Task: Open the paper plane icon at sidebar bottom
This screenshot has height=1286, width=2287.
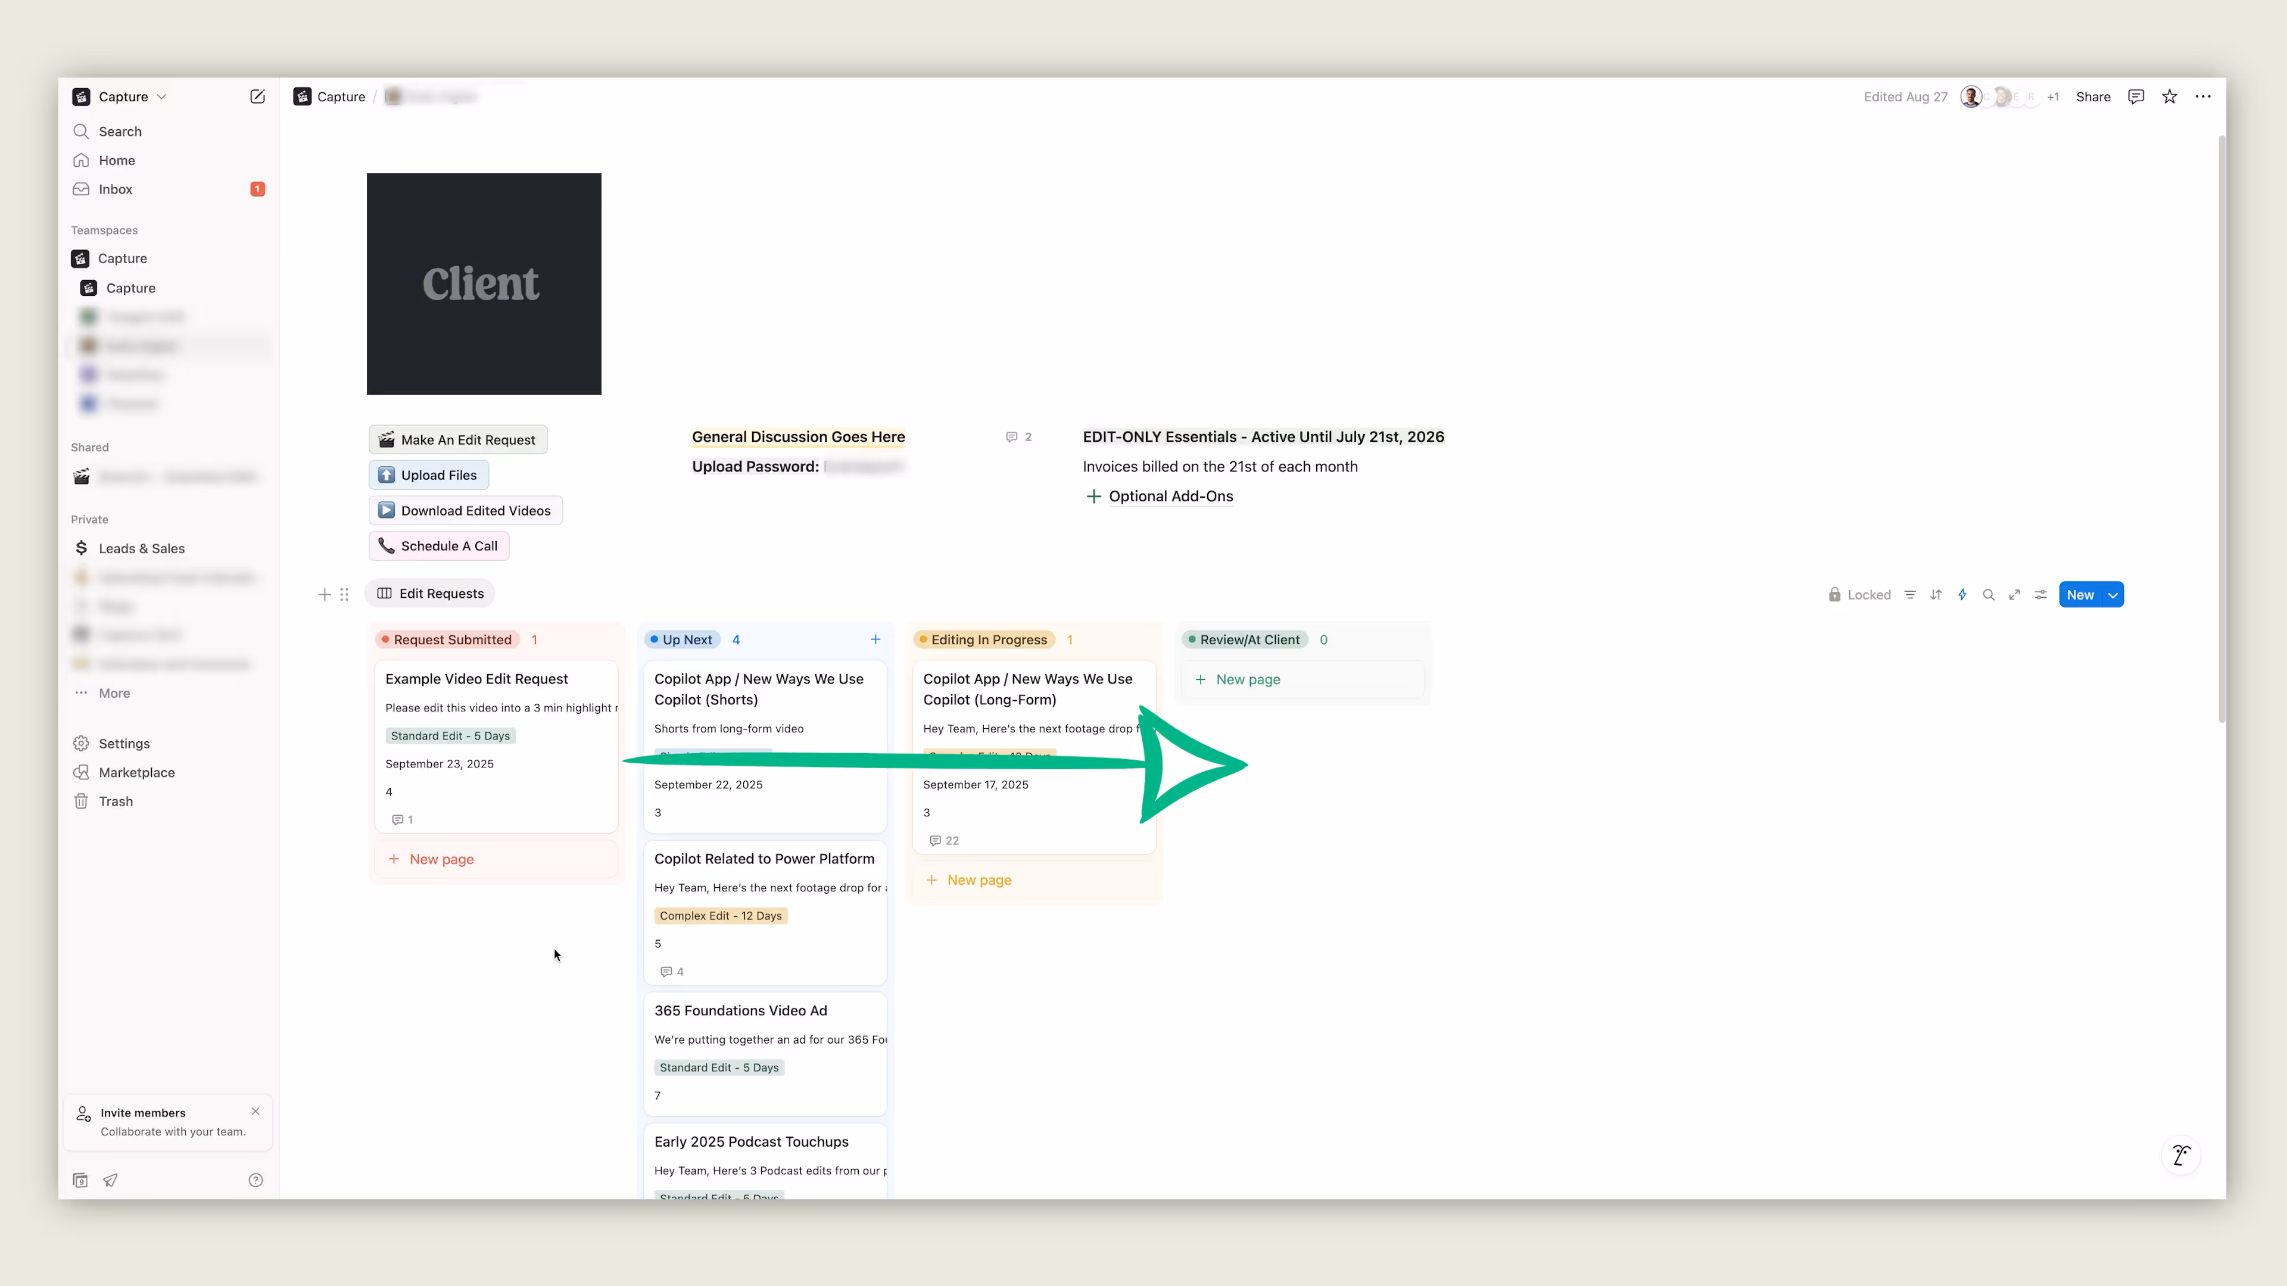Action: [x=110, y=1179]
